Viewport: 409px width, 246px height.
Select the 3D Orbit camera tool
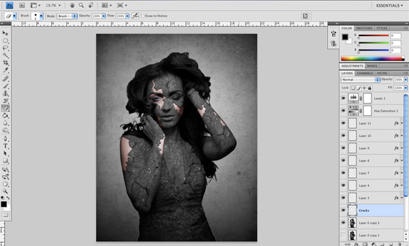[x=5, y=176]
